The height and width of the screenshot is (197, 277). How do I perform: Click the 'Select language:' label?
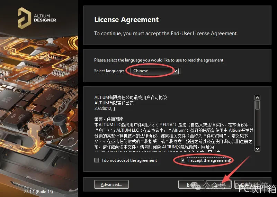click(109, 71)
